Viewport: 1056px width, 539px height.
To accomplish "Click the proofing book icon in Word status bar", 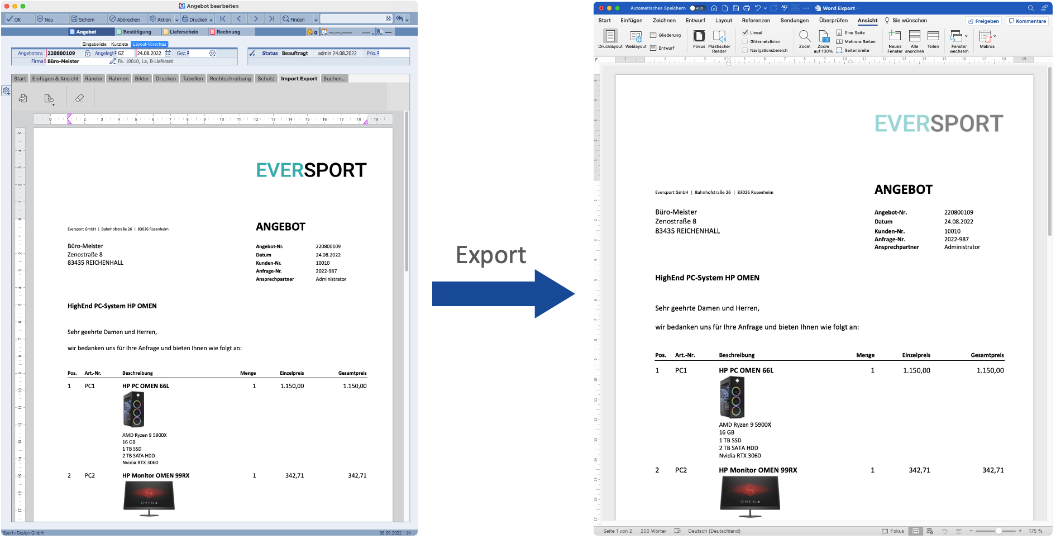I will [x=677, y=531].
